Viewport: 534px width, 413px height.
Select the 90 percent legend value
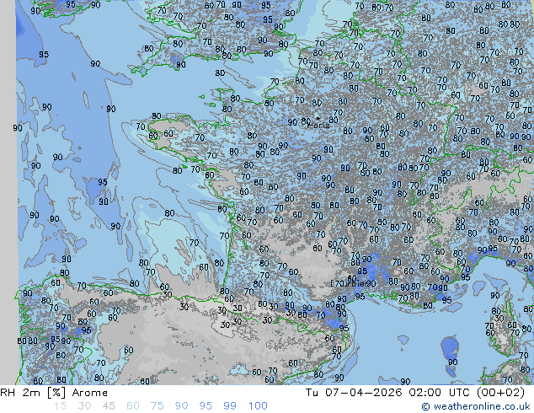[181, 406]
